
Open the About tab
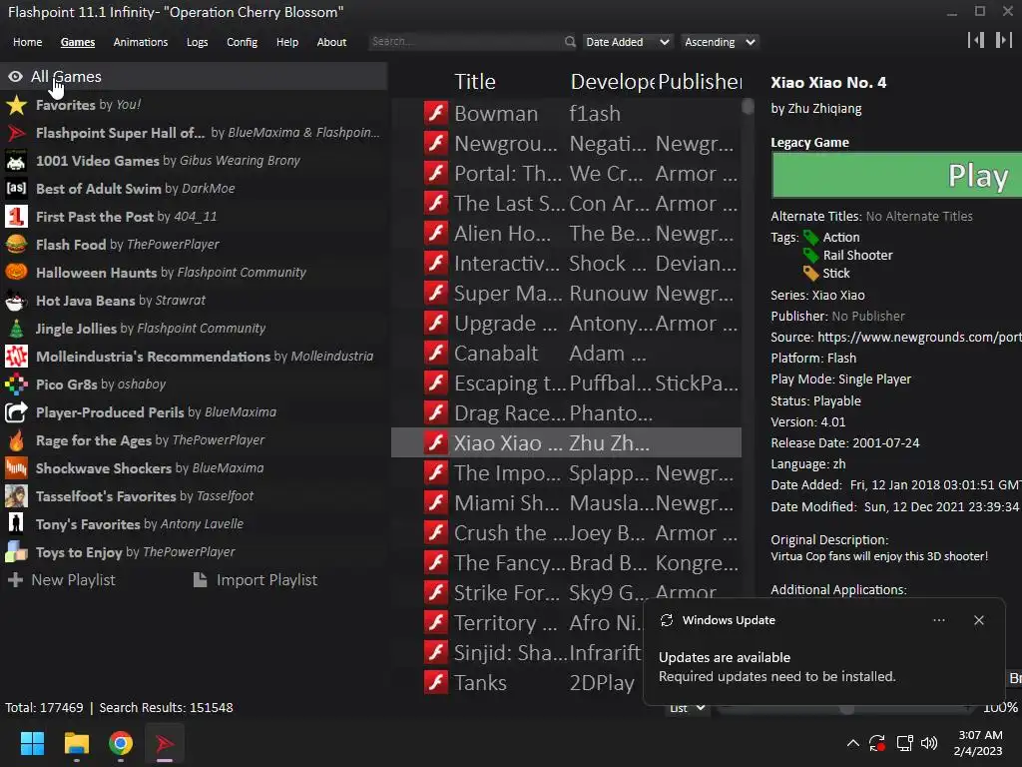point(331,42)
